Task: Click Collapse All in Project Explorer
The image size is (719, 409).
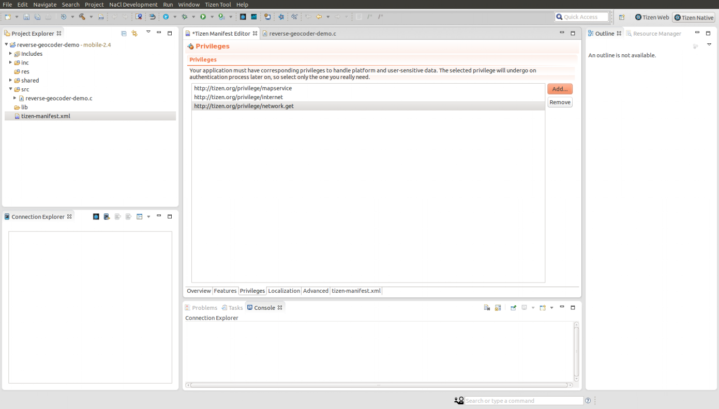Action: (x=124, y=34)
